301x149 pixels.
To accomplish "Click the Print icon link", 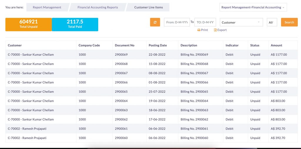I will (x=203, y=30).
